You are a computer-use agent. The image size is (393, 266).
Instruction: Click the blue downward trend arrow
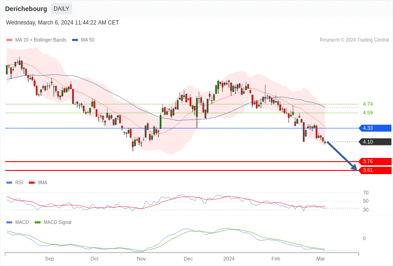[342, 156]
